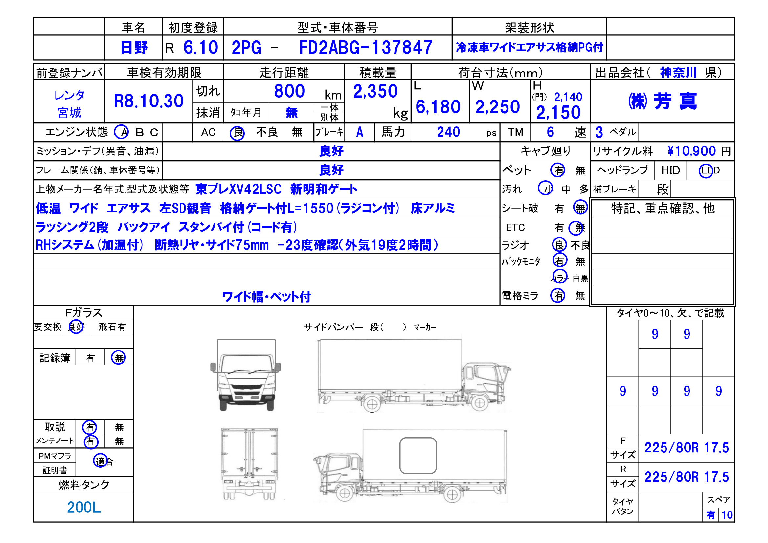Click the 特記、重点確認、他 notes header

663,208
